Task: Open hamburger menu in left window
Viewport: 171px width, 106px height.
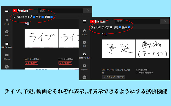Action: (x=7, y=11)
